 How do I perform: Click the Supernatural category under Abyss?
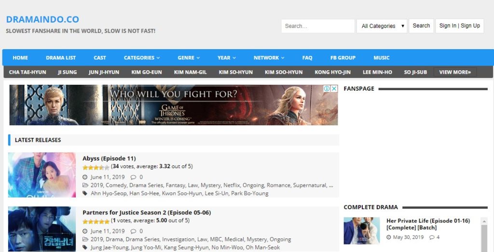(x=310, y=186)
